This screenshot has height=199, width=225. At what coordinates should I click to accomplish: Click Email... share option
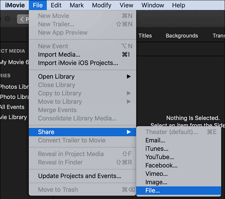[x=155, y=140]
